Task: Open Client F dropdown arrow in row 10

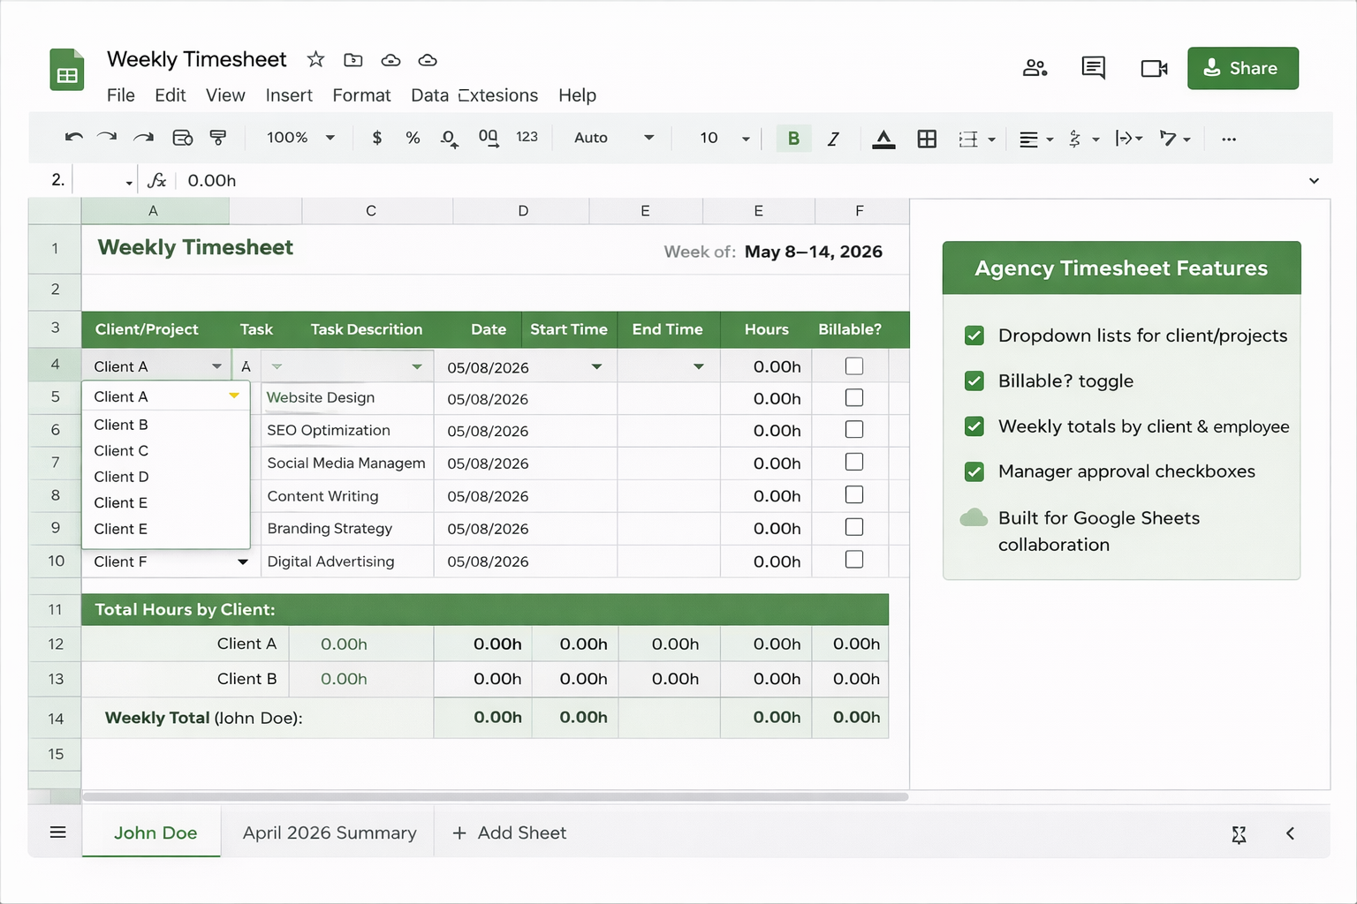Action: 242,561
